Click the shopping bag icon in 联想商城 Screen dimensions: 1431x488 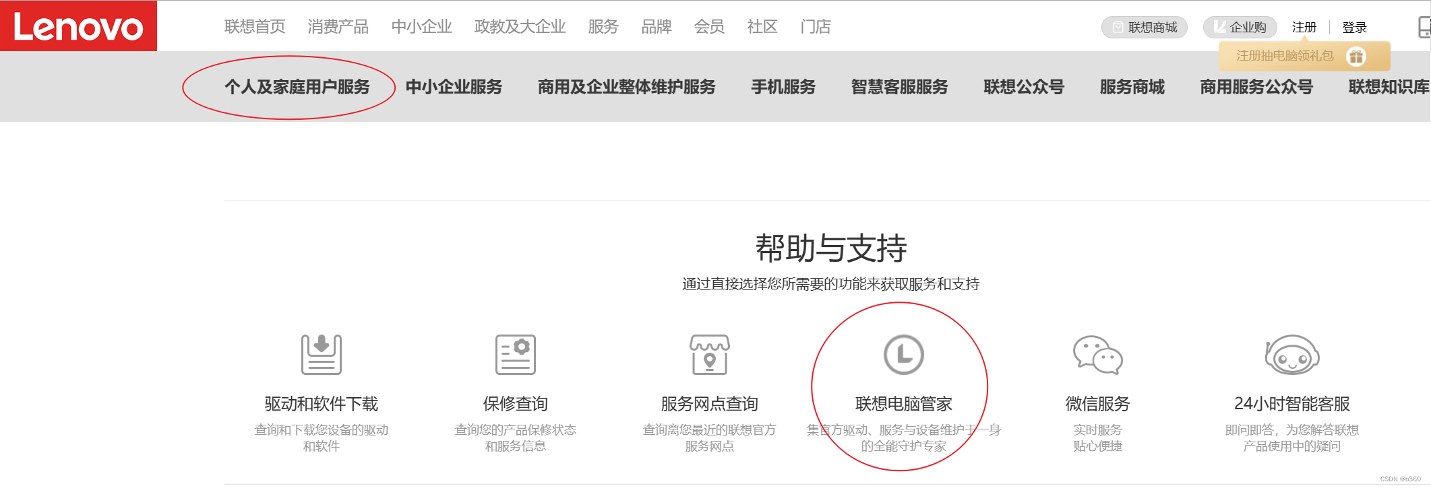(x=1118, y=28)
